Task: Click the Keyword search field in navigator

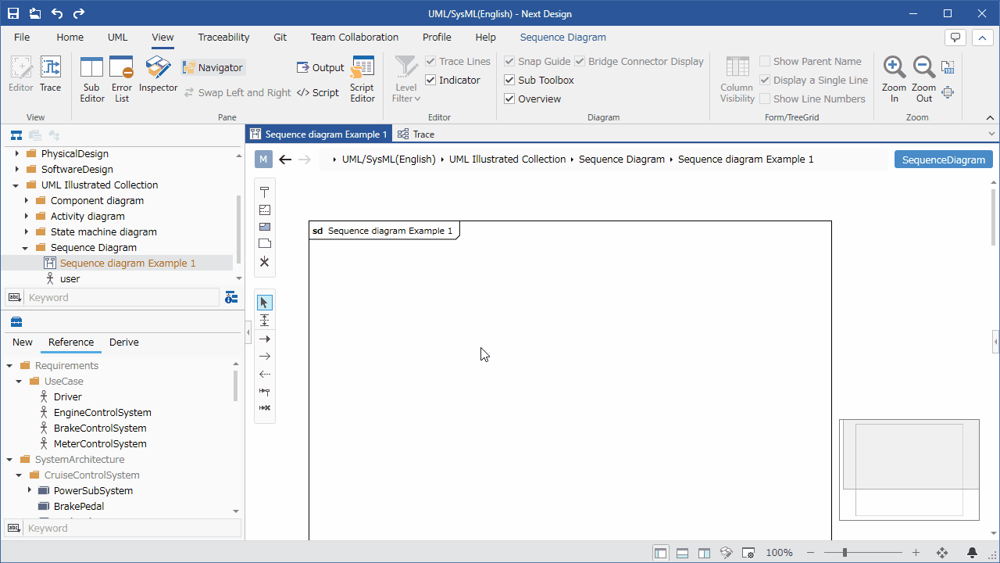Action: (122, 297)
